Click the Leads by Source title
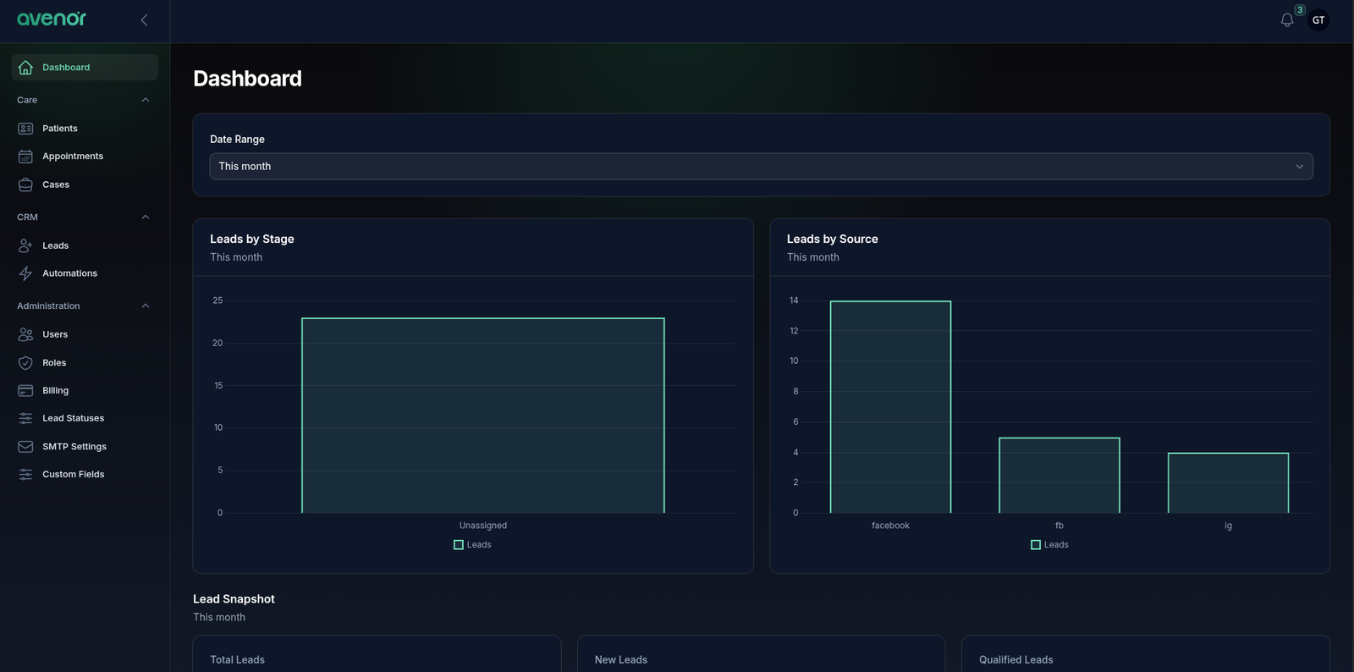 pyautogui.click(x=833, y=239)
